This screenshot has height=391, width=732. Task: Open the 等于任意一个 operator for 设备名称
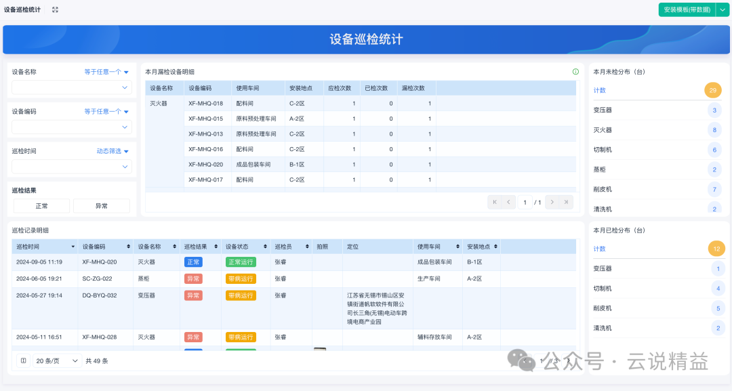tap(106, 72)
